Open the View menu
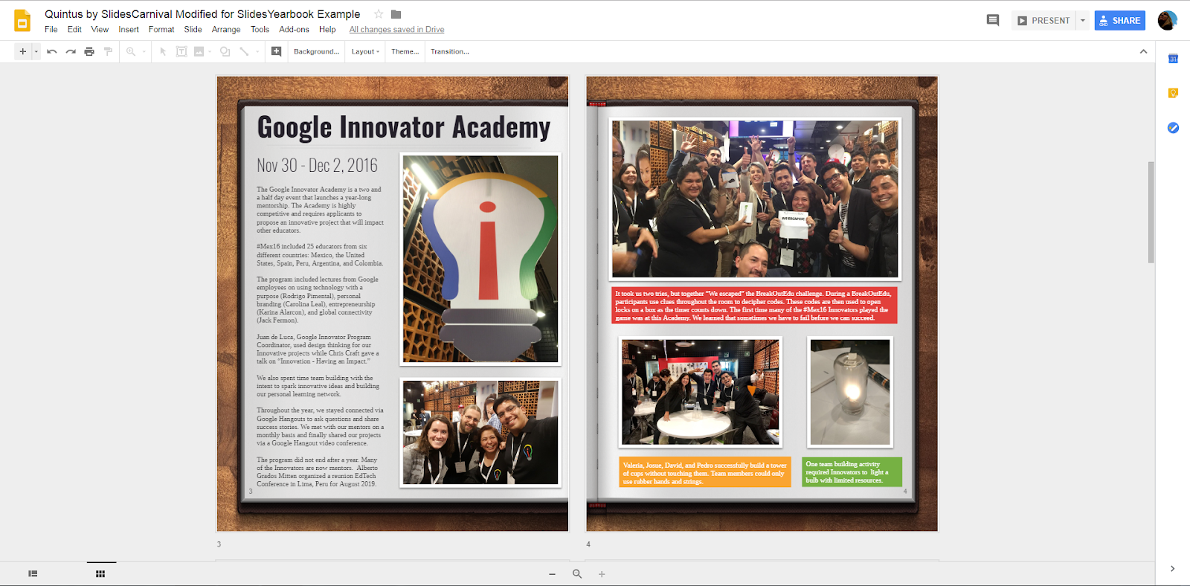 tap(100, 30)
